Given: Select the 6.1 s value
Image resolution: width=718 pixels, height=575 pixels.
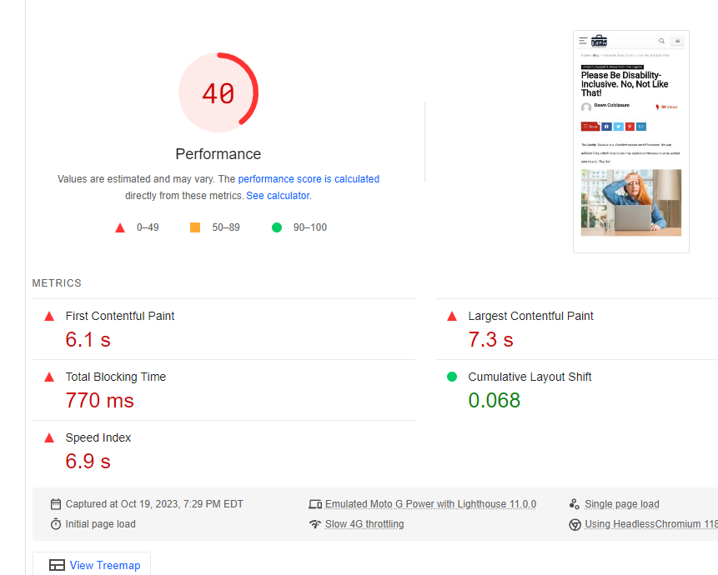Looking at the screenshot, I should pyautogui.click(x=88, y=340).
